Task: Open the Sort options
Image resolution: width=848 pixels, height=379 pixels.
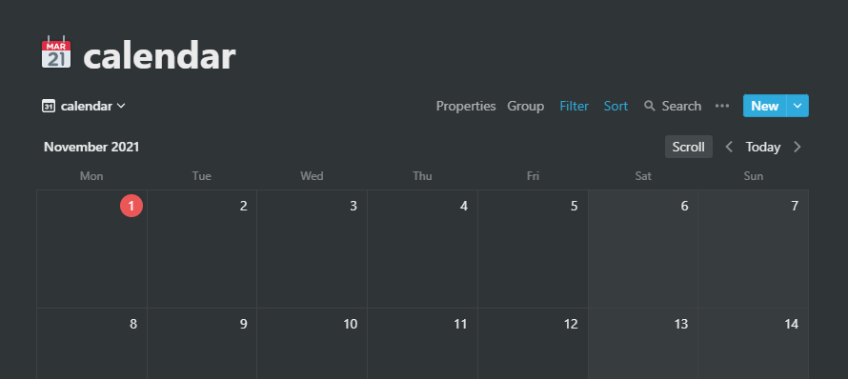Action: pos(616,106)
